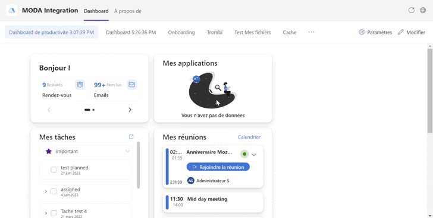
Task: Switch to the Dashboard top tab
Action: click(x=96, y=11)
